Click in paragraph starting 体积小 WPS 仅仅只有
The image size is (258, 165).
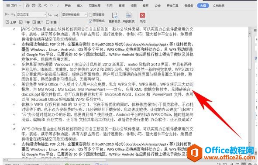[x=107, y=107]
